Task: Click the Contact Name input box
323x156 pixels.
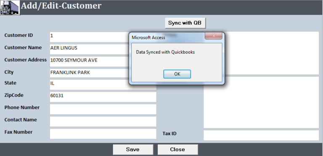Action: point(103,122)
